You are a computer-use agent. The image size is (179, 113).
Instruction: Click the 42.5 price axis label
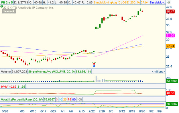[x=169, y=7]
